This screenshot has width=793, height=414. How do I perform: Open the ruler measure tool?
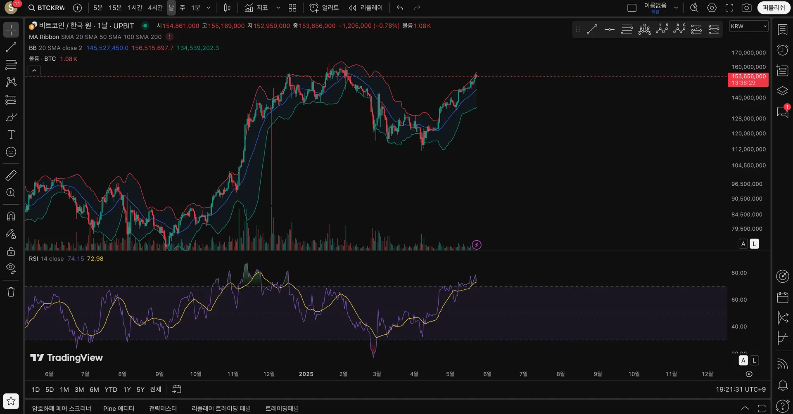click(x=11, y=175)
